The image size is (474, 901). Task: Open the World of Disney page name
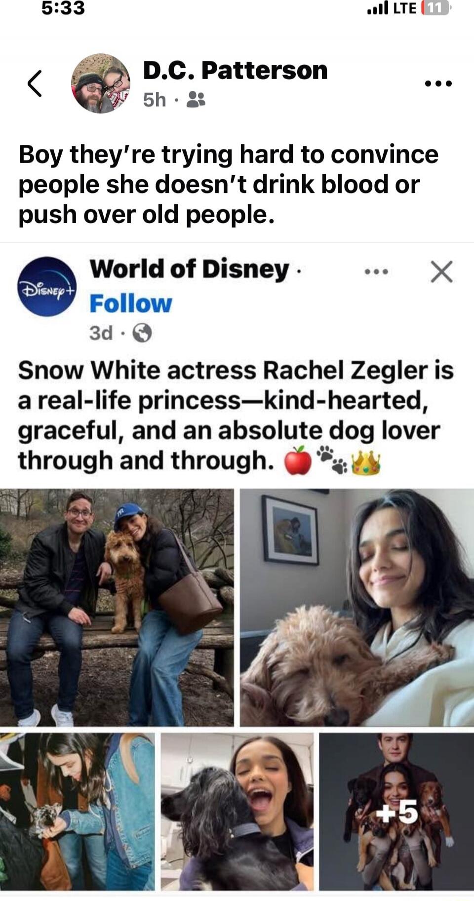tap(189, 270)
